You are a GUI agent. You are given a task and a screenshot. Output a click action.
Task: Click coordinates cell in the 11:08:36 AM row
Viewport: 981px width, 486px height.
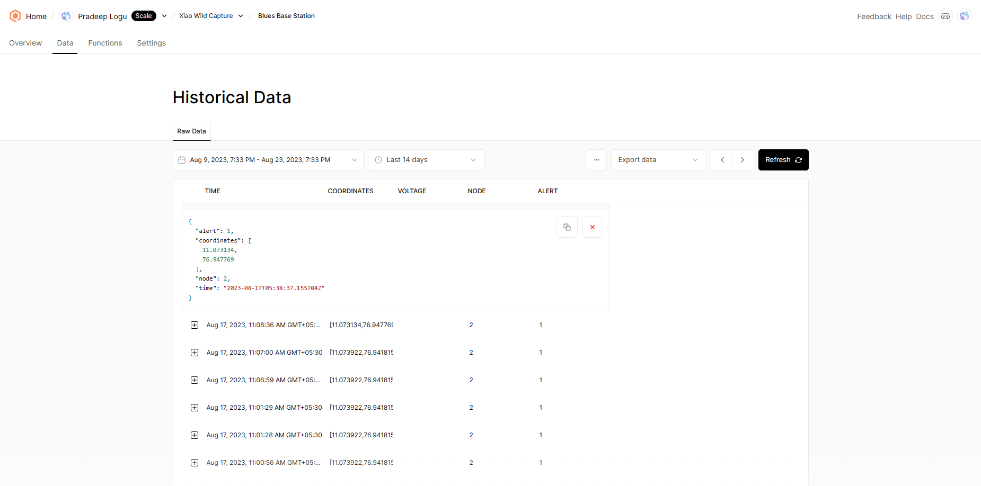tap(361, 325)
